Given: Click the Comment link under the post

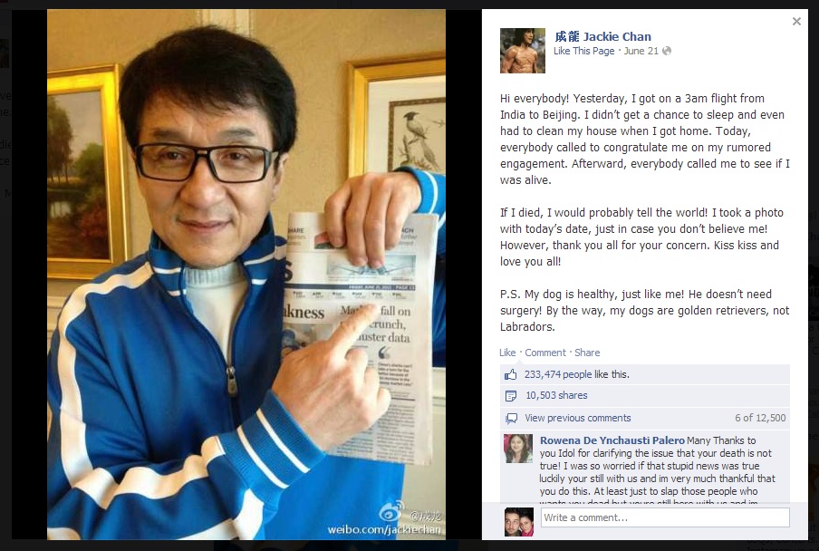Looking at the screenshot, I should click(x=545, y=353).
